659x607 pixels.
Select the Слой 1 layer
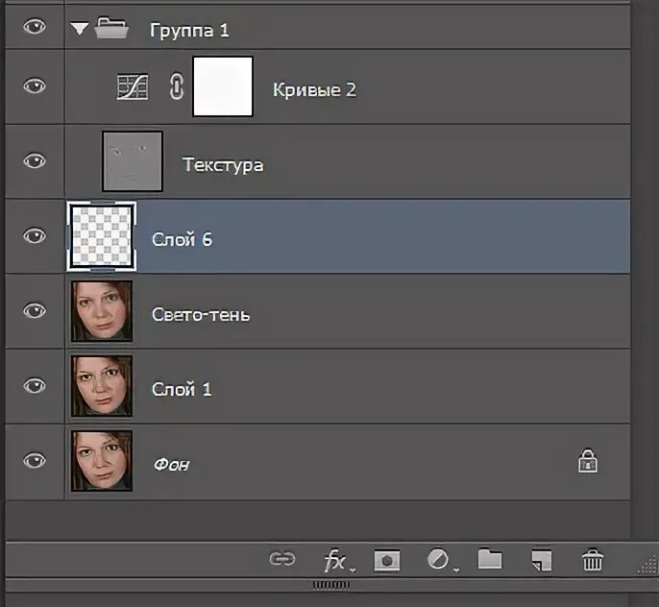(x=182, y=389)
